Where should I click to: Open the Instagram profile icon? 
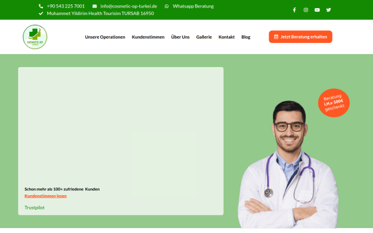point(306,10)
